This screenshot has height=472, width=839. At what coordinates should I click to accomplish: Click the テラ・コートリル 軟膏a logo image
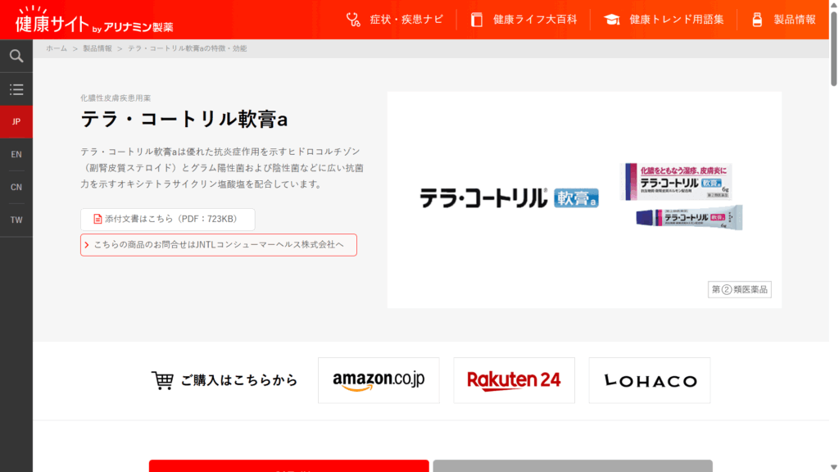pyautogui.click(x=509, y=198)
